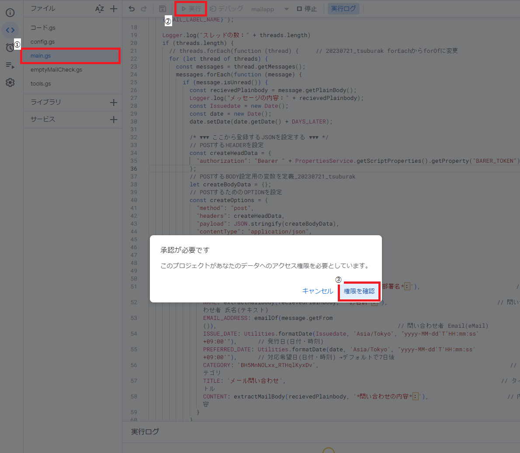Click the redo arrow in toolbar
This screenshot has width=520, height=453.
pos(144,9)
